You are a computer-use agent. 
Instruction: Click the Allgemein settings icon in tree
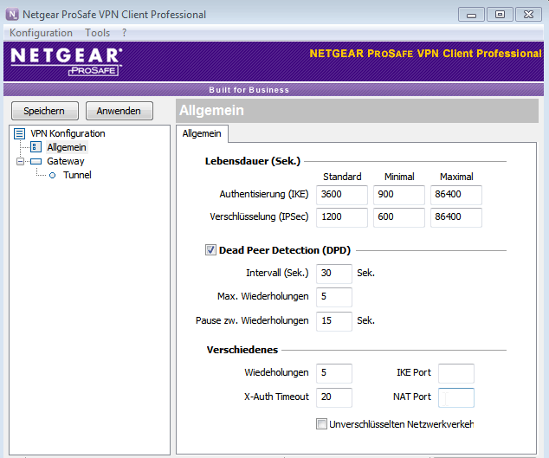36,147
